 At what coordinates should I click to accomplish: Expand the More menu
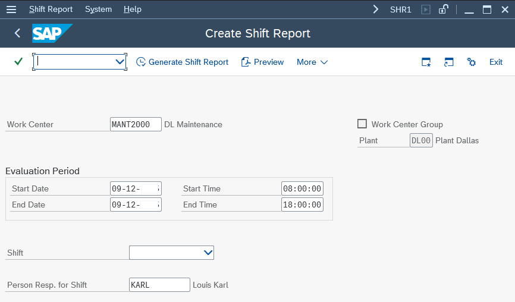[x=312, y=62]
